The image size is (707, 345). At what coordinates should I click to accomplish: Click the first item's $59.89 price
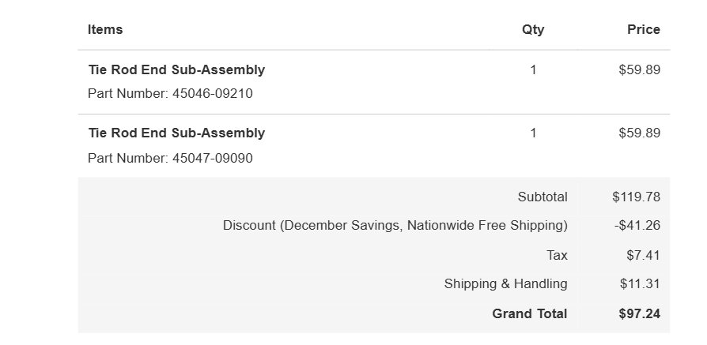(x=639, y=69)
